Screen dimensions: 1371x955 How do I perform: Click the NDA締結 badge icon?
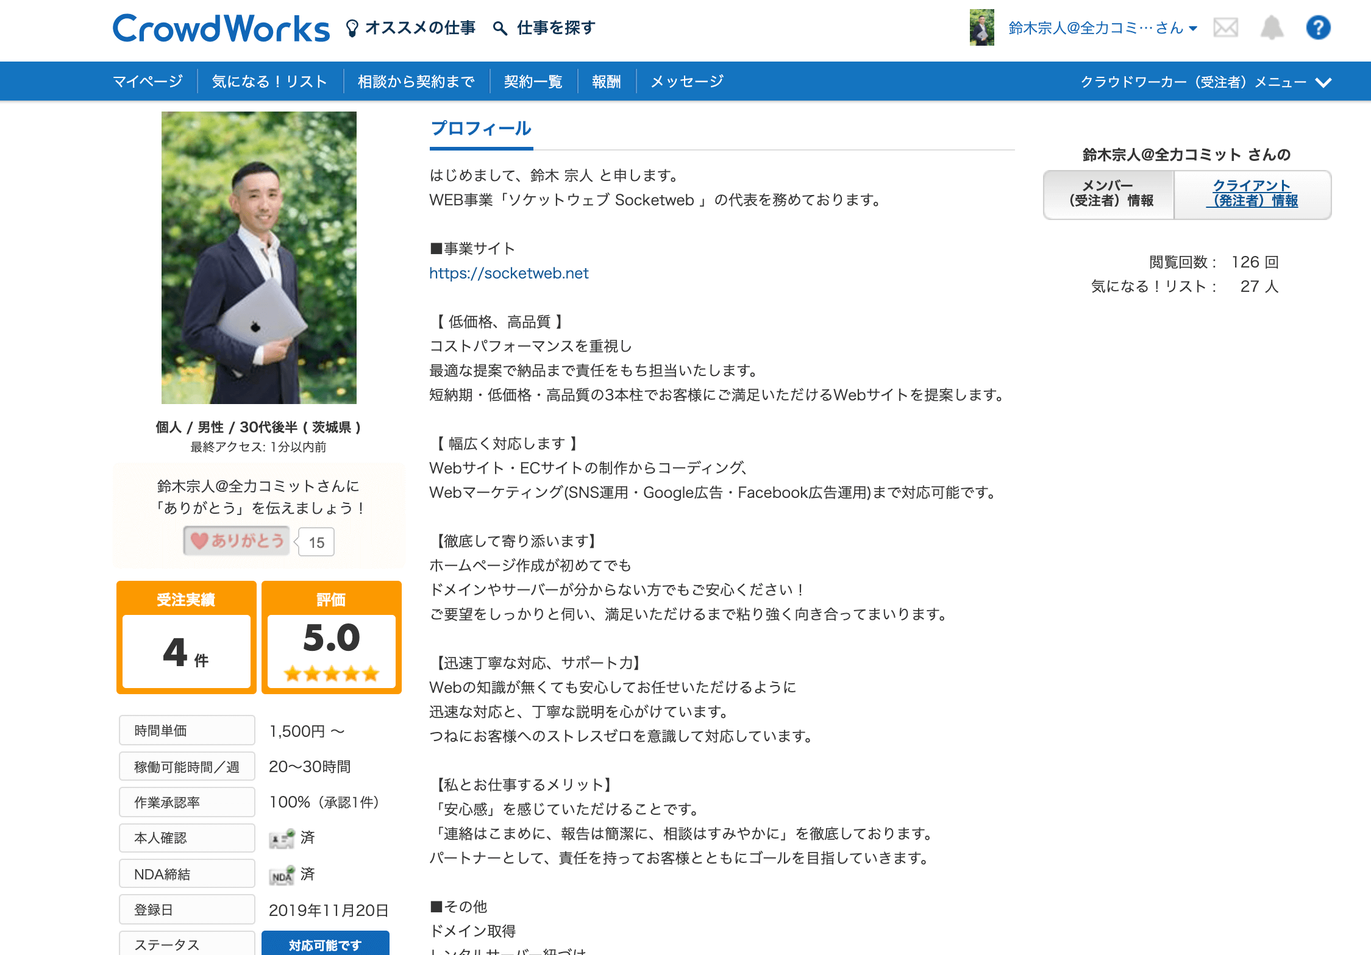coord(282,875)
